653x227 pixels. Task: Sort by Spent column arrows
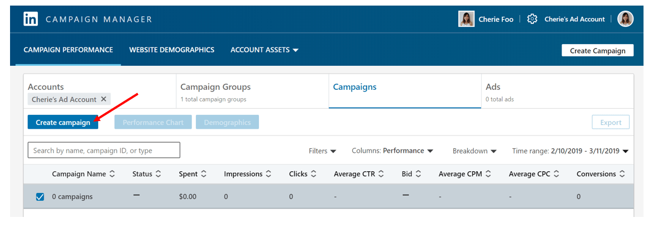[x=204, y=174]
